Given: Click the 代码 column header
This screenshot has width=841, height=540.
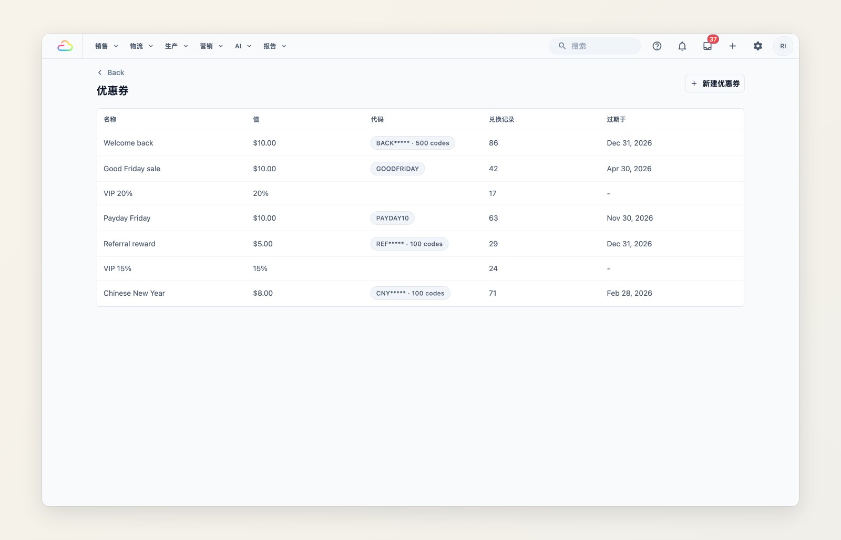Looking at the screenshot, I should (x=377, y=119).
